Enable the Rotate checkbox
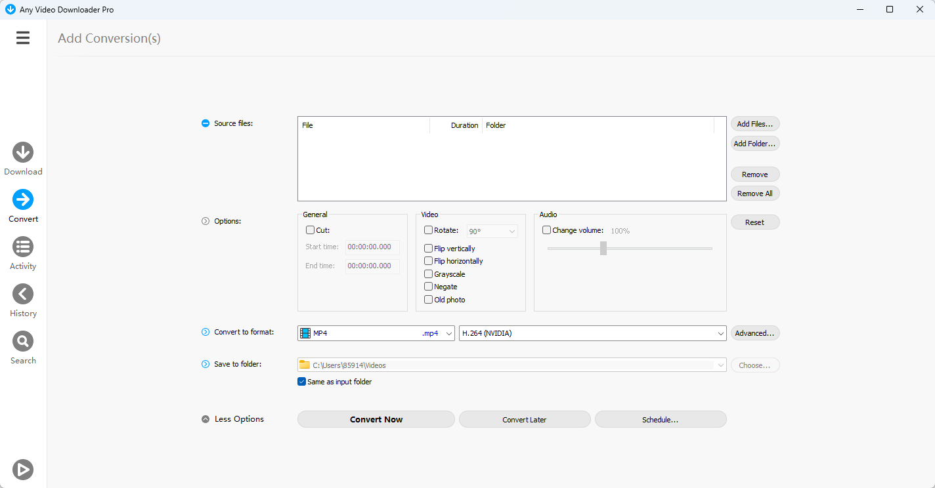Screen dimensions: 935x488 click(x=428, y=230)
